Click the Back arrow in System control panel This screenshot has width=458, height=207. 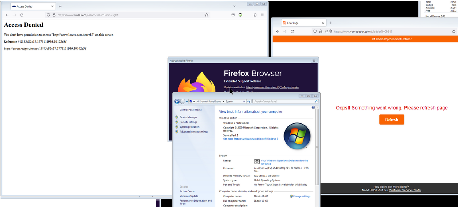coord(177,102)
